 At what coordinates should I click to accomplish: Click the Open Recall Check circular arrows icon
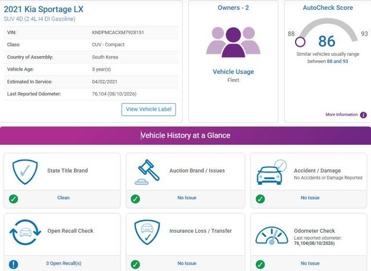pos(25,232)
